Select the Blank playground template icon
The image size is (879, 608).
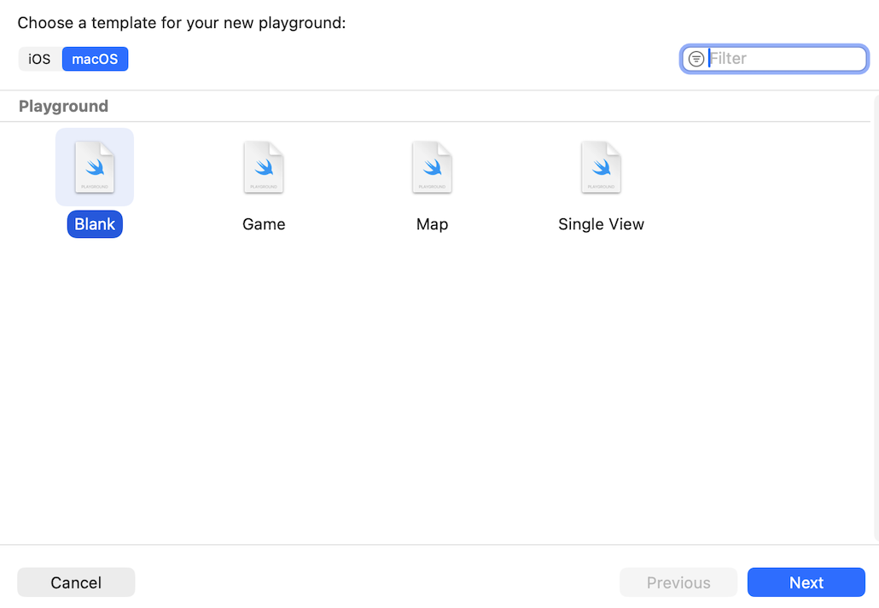[x=95, y=168]
